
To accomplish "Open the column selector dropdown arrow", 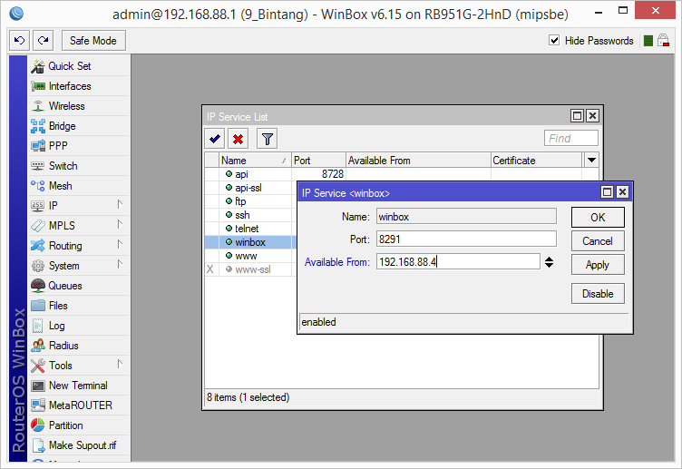I will (x=591, y=161).
